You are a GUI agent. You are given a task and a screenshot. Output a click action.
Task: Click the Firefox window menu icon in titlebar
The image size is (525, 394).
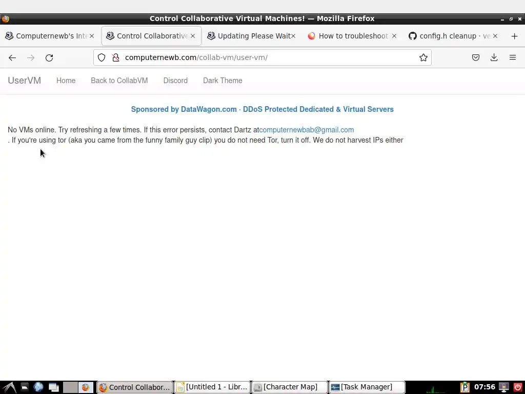click(5, 19)
